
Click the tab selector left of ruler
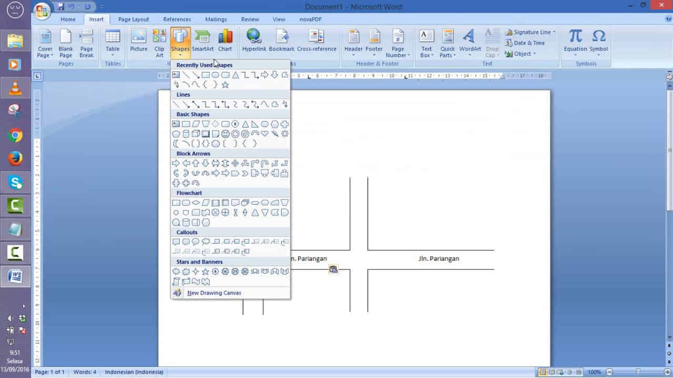tap(37, 76)
